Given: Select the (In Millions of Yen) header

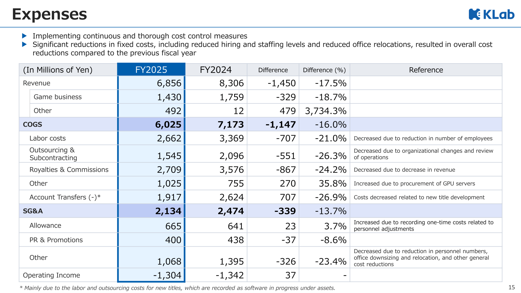Looking at the screenshot, I should pos(58,70).
